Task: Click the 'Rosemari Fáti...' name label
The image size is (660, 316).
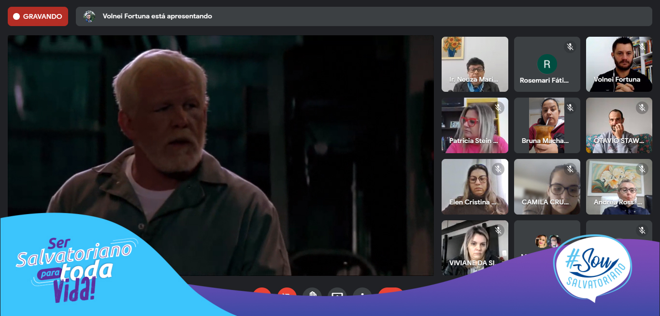Action: [545, 81]
